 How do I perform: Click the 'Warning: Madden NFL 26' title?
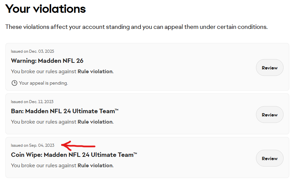point(47,61)
